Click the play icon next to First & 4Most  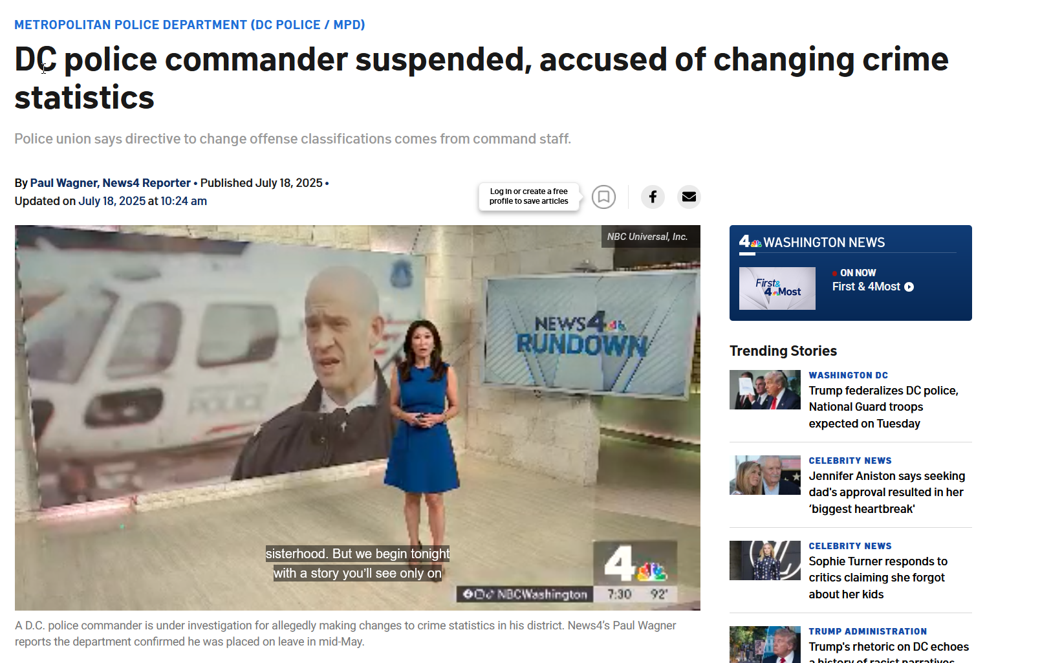pos(909,287)
